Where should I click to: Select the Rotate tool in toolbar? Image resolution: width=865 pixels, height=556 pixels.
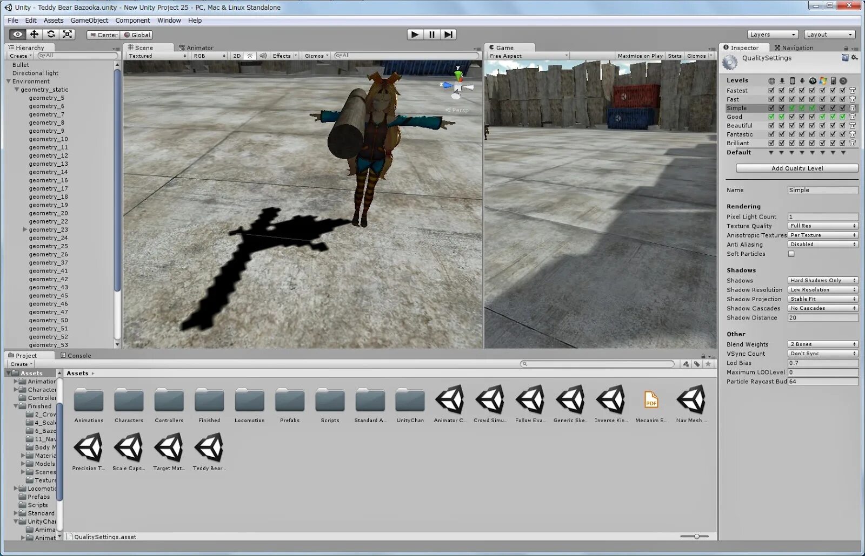pyautogui.click(x=51, y=35)
